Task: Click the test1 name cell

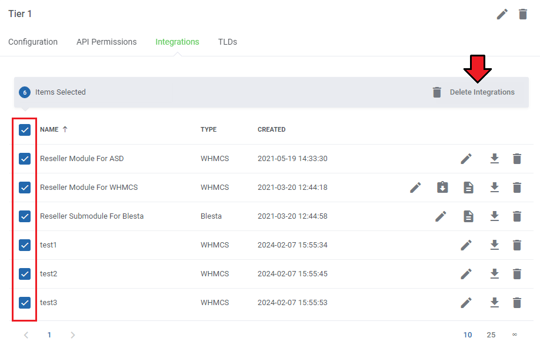Action: tap(48, 245)
